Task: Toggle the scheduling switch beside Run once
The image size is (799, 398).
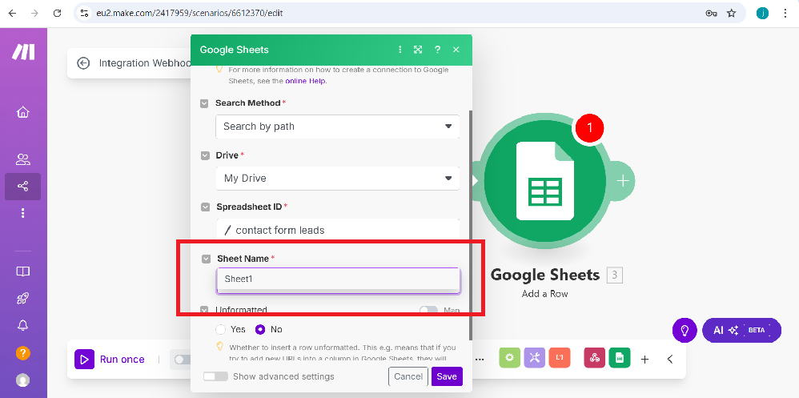Action: tap(182, 360)
